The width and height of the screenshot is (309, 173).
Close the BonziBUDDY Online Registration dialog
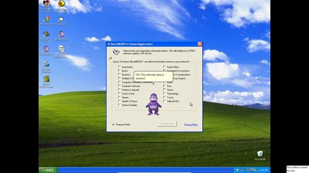coord(199,44)
